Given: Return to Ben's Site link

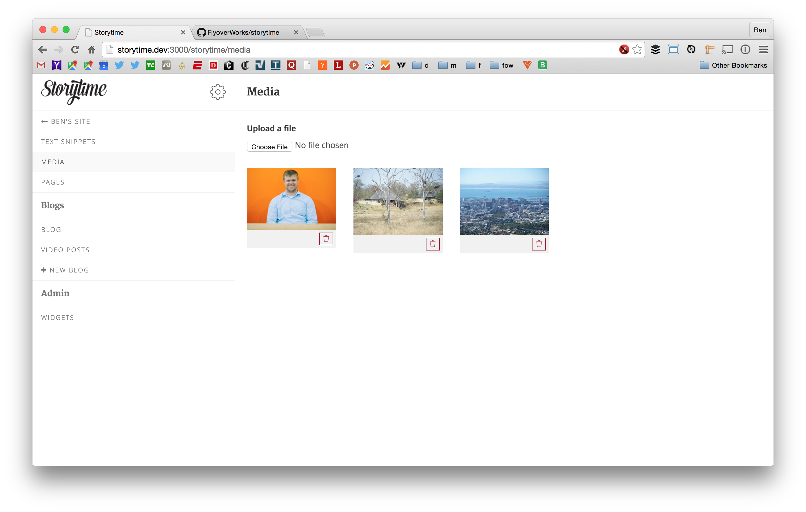Looking at the screenshot, I should 66,121.
